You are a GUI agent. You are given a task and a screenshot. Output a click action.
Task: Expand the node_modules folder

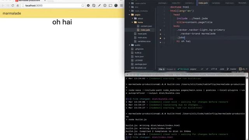pyautogui.click(x=130, y=11)
